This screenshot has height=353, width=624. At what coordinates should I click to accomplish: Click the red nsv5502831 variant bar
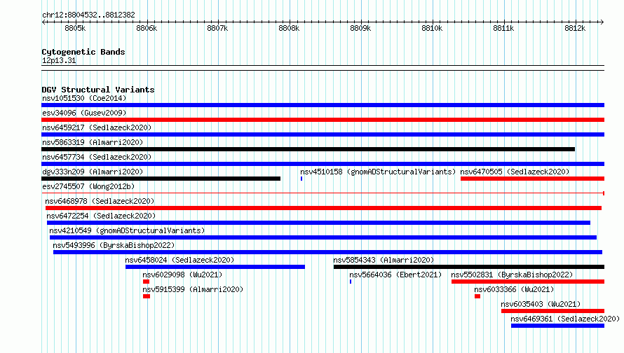pos(528,282)
